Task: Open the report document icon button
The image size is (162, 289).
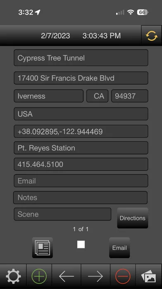Action: tap(43, 247)
